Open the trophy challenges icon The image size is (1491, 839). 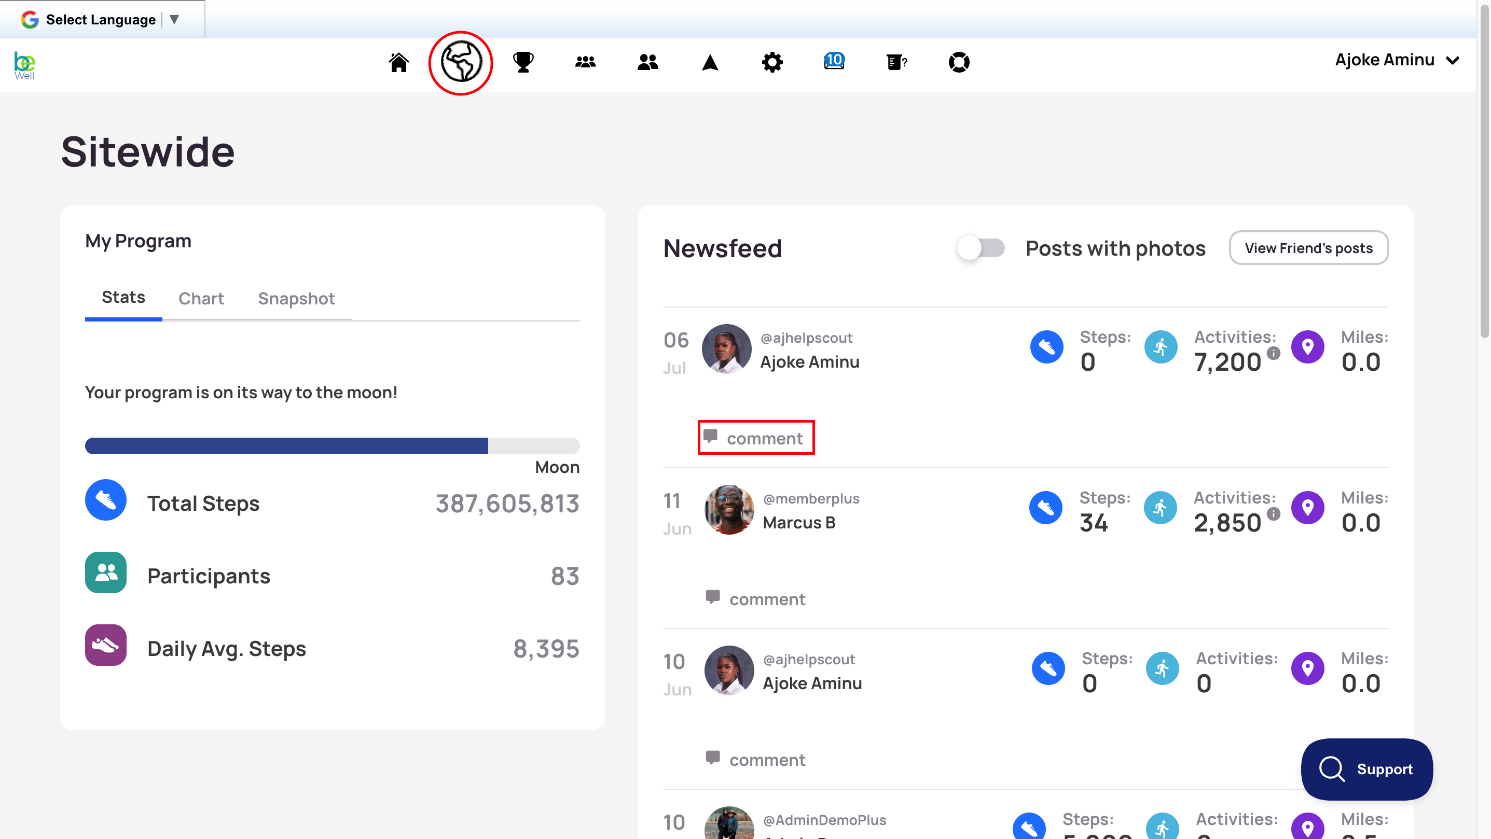click(523, 62)
